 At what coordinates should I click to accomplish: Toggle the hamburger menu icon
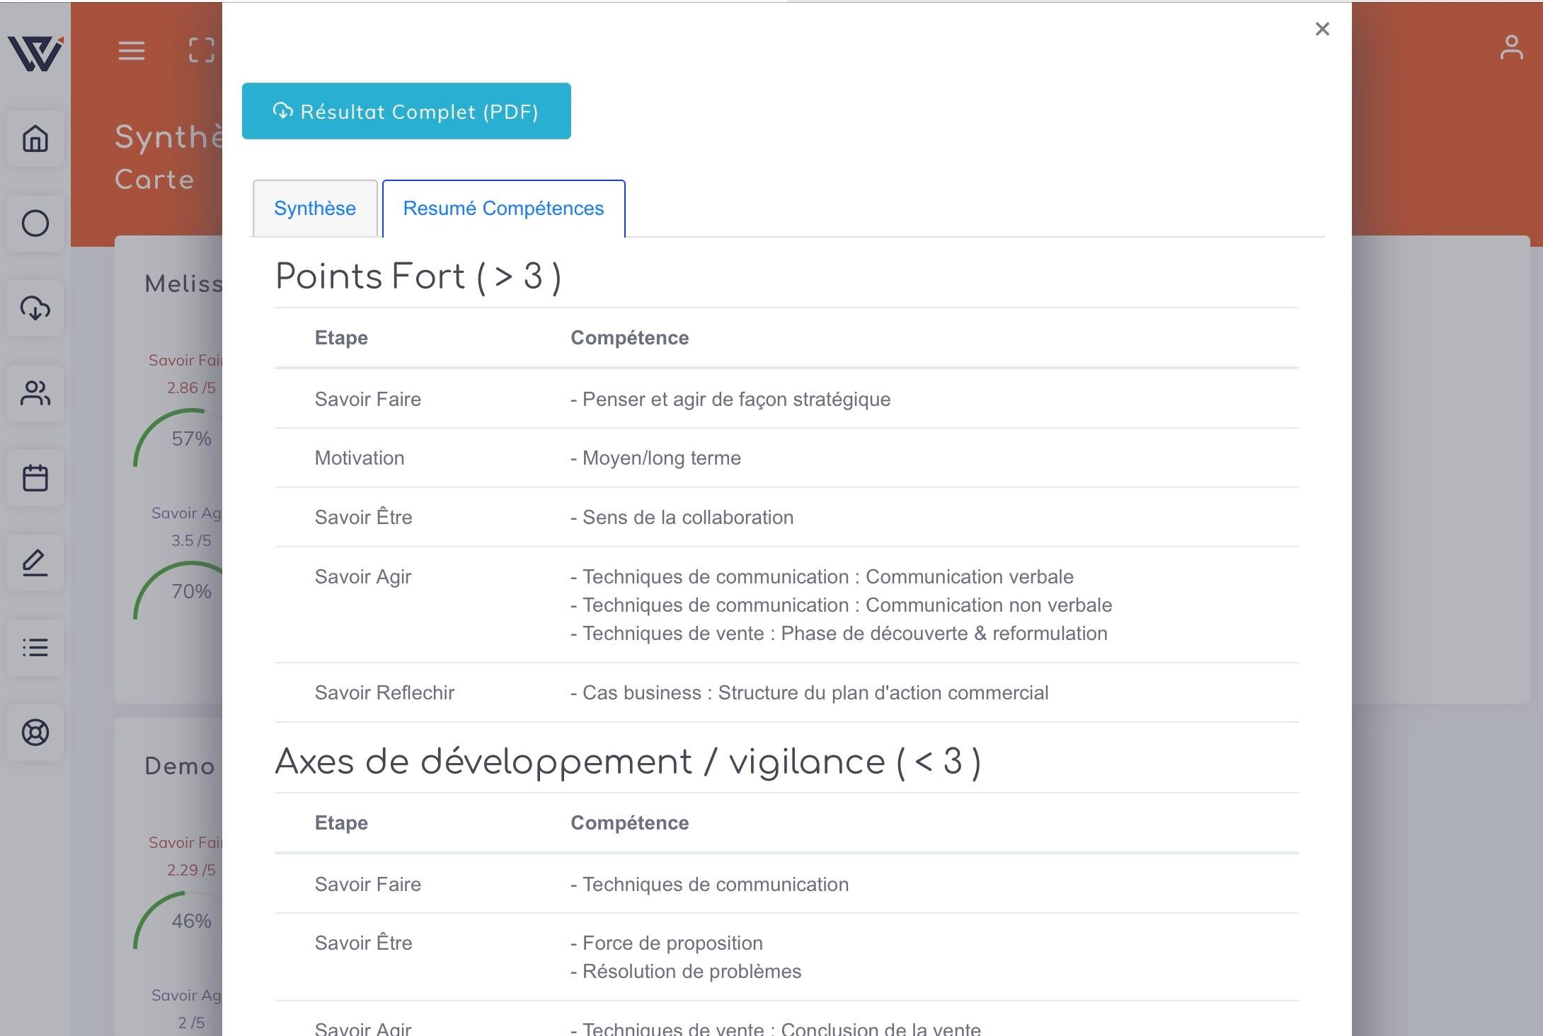(132, 51)
